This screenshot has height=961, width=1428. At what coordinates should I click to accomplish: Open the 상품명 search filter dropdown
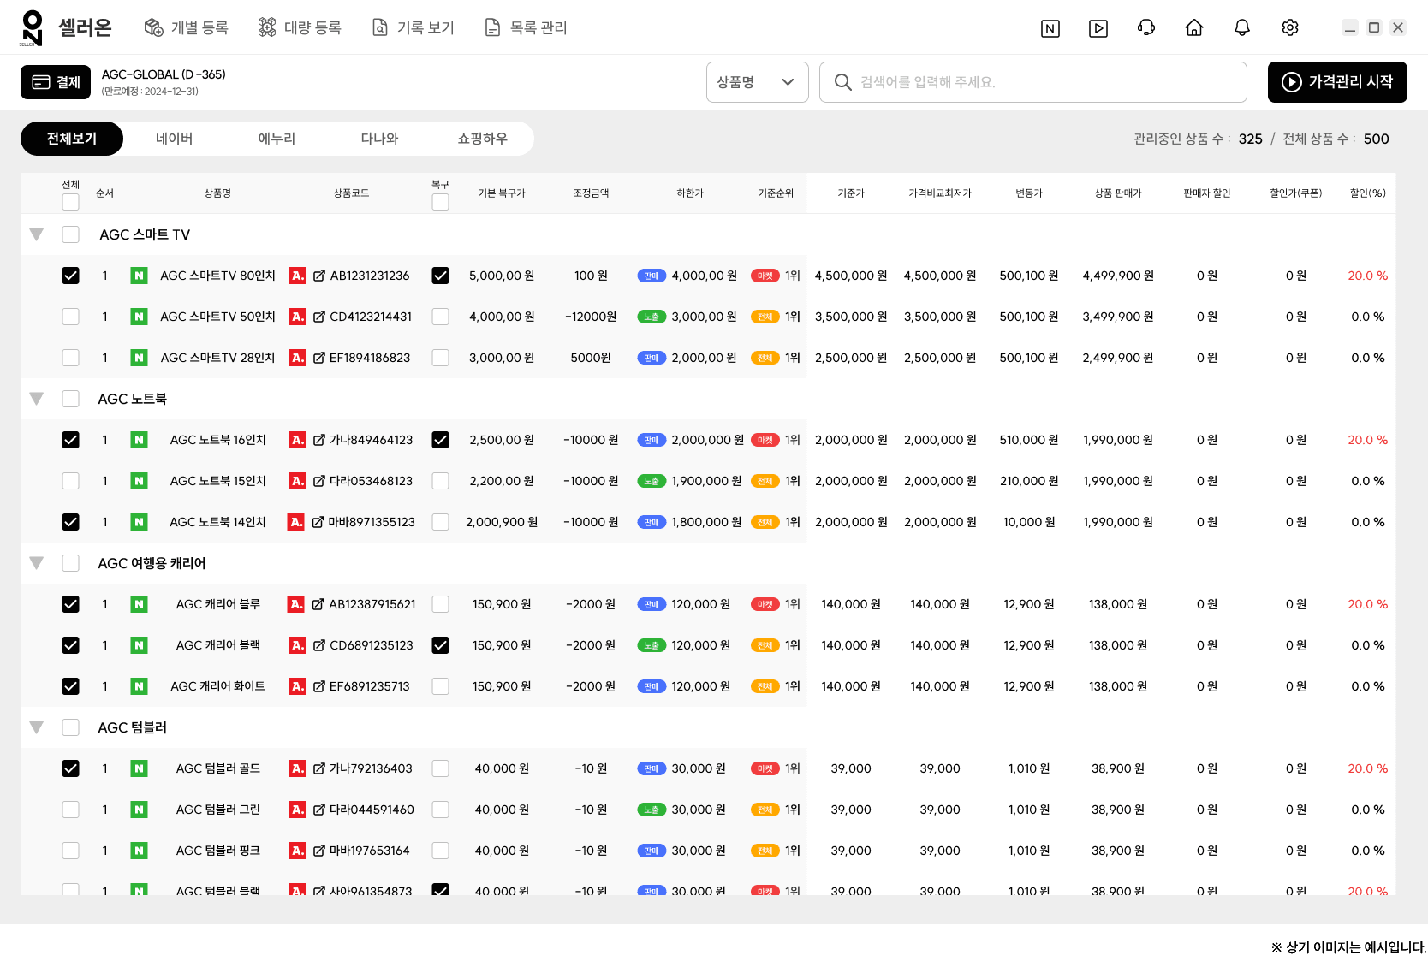click(757, 82)
